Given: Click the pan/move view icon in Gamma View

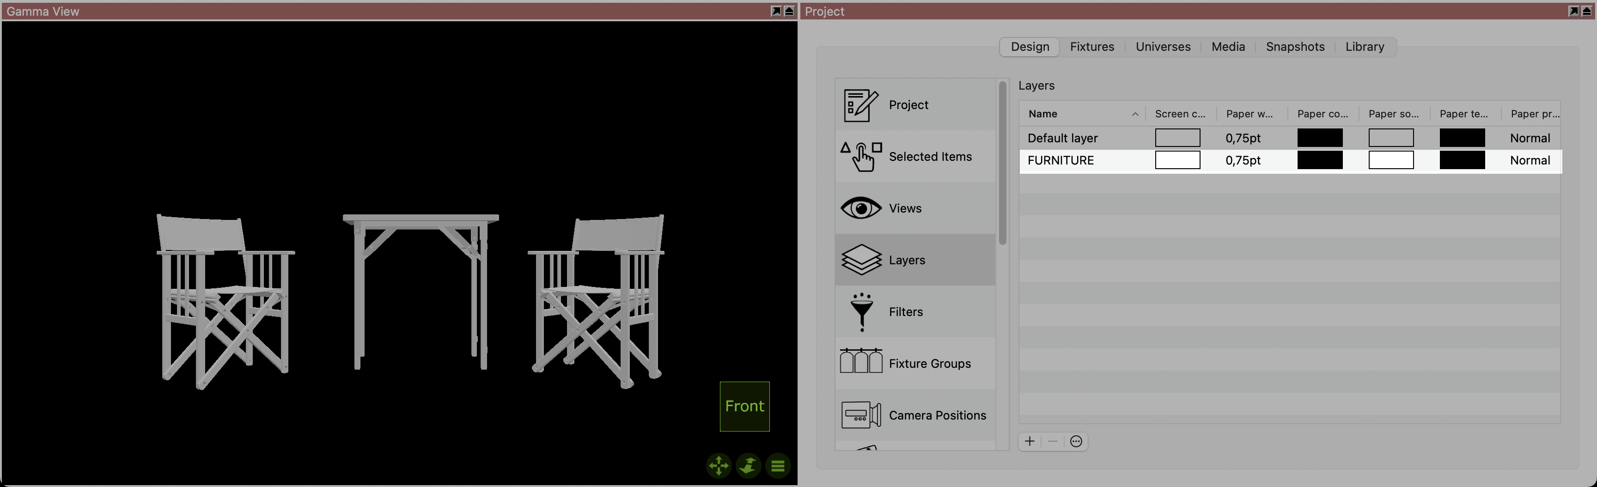Looking at the screenshot, I should click(x=719, y=465).
